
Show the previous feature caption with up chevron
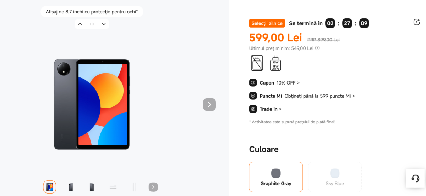click(x=80, y=24)
